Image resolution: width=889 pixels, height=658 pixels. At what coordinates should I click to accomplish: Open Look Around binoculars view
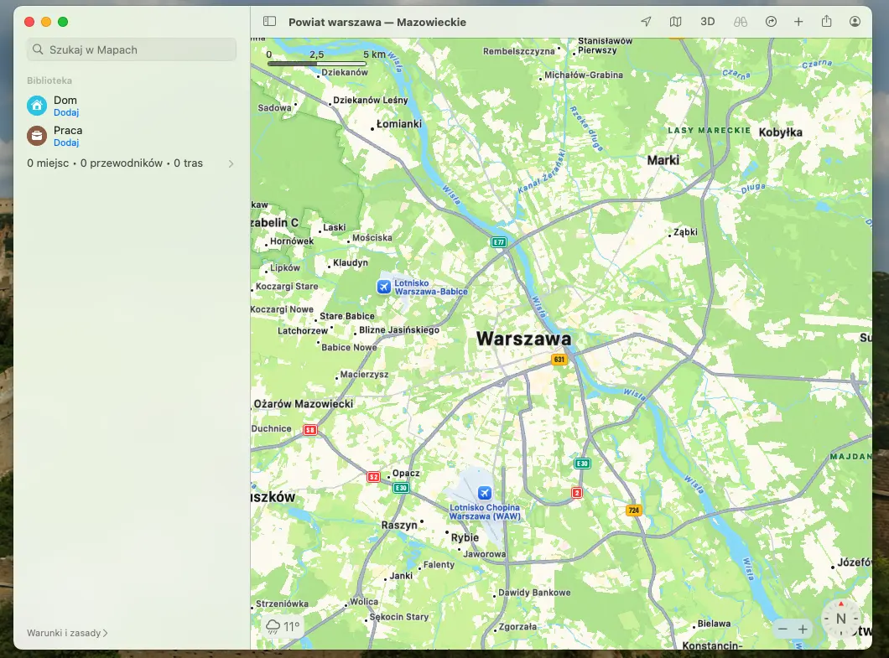(x=740, y=22)
